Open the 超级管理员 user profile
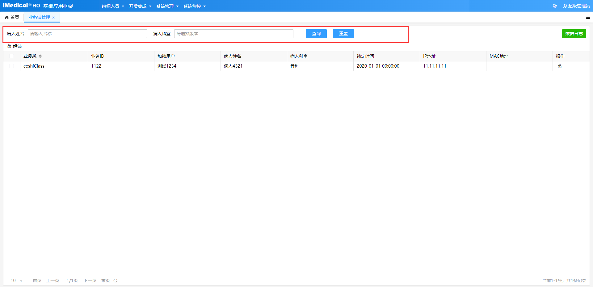Viewport: 593px width, 287px height. pyautogui.click(x=576, y=6)
